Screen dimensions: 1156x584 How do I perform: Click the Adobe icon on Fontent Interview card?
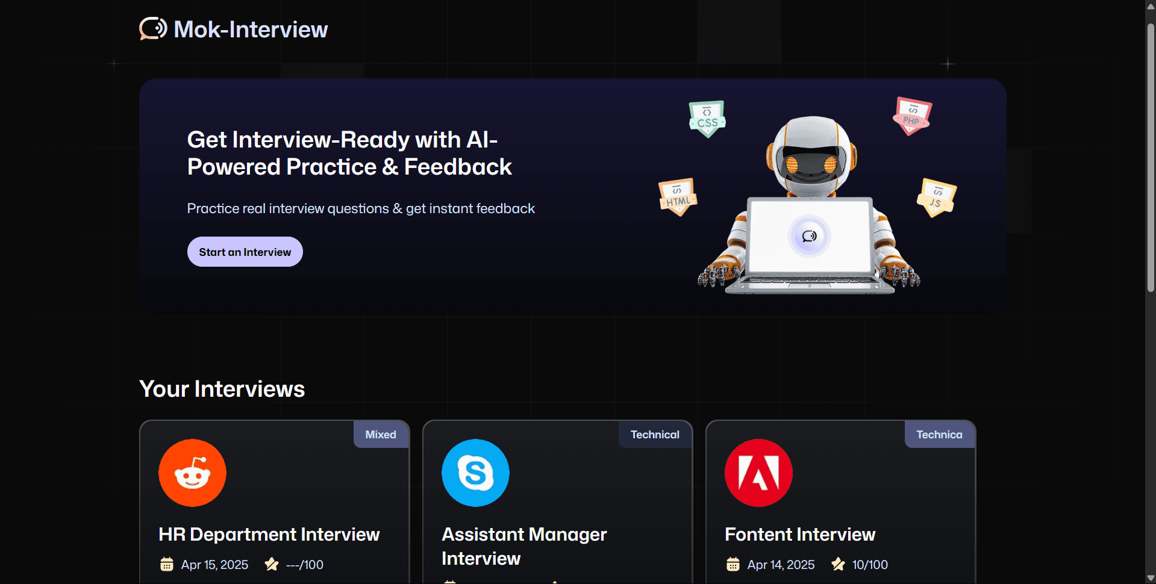tap(758, 473)
